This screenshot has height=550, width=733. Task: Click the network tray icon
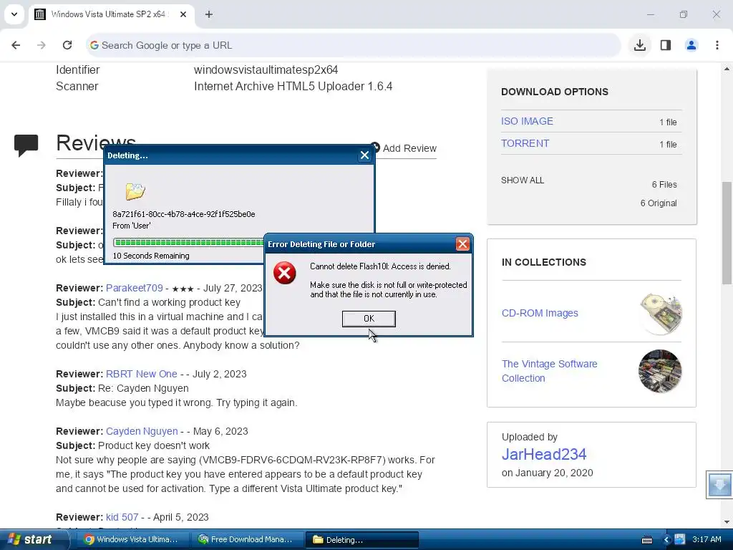(x=679, y=539)
